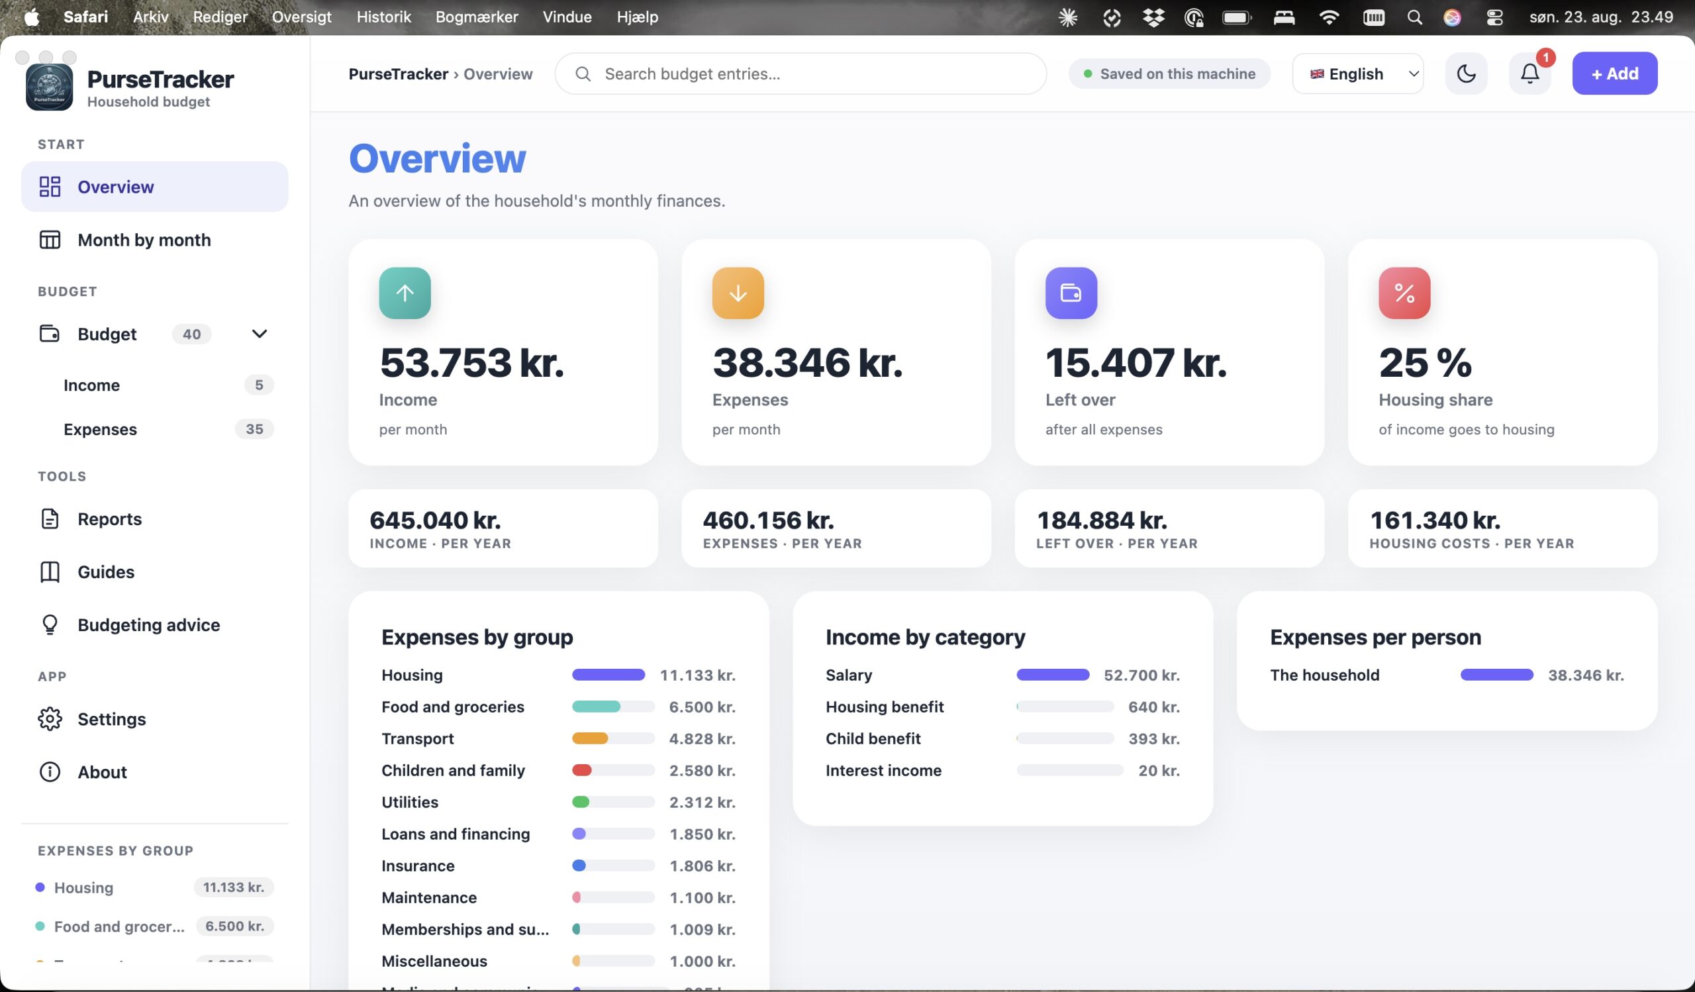Click the Transport expense bar
This screenshot has width=1695, height=992.
(x=612, y=738)
